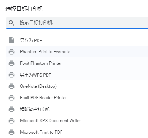The image size is (148, 138).
Task: Select 另存为 PDF as destination
Action: [77, 40]
